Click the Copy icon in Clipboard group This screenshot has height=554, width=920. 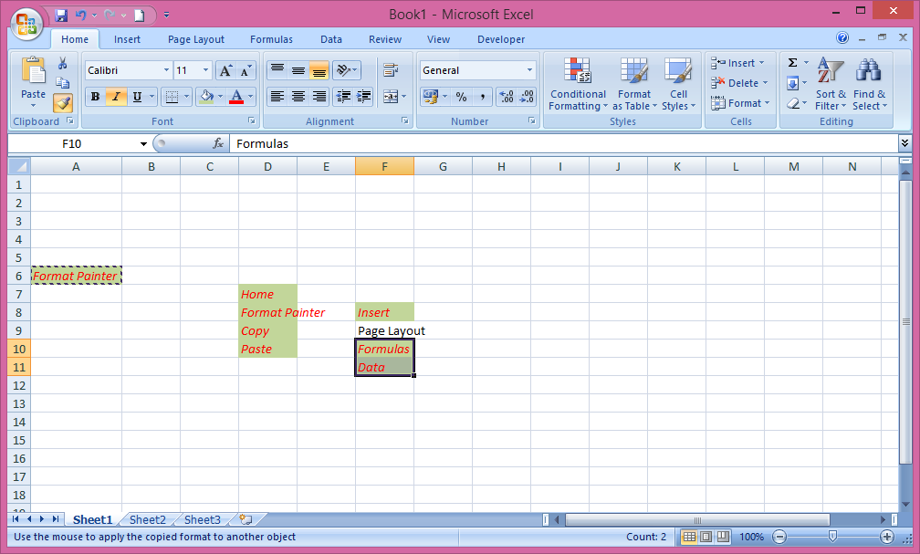(x=63, y=83)
